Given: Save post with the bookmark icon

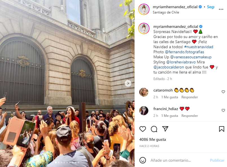Looking at the screenshot, I should point(221,129).
